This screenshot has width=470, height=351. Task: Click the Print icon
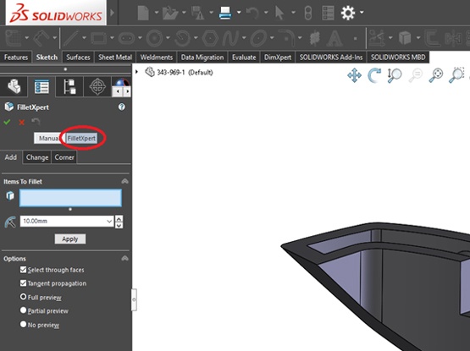pos(225,14)
